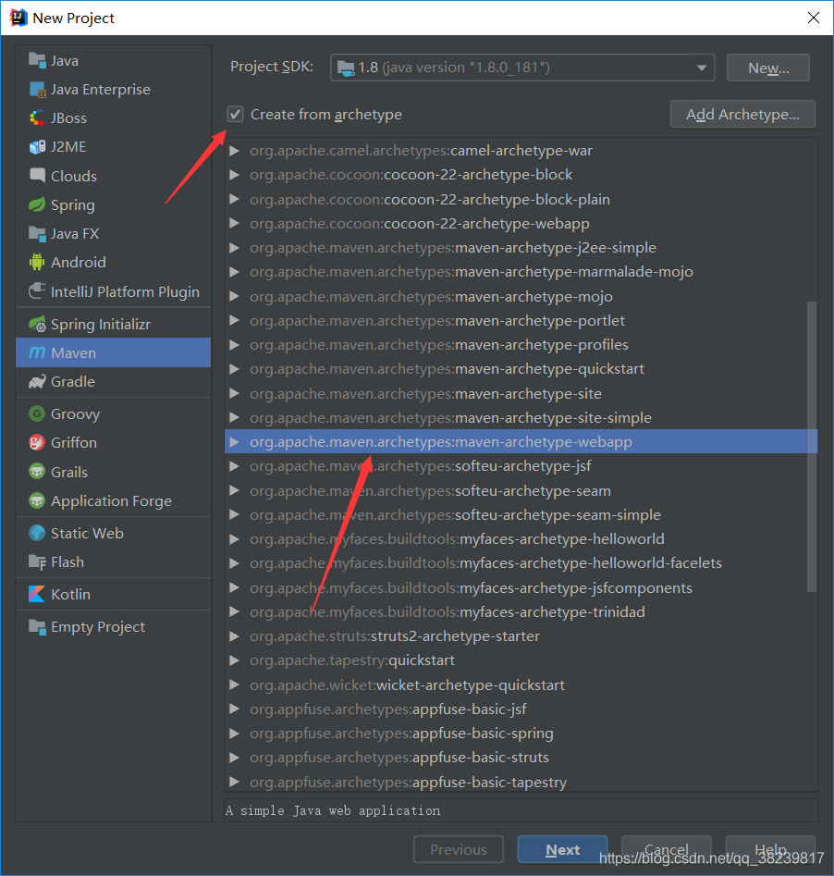Click the Groovy icon

(37, 414)
